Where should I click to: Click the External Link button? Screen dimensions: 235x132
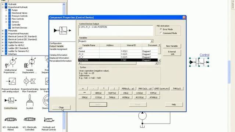[172, 53]
